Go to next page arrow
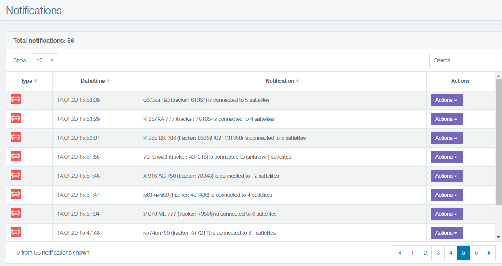Viewport: 502px width, 266px height. click(x=489, y=253)
